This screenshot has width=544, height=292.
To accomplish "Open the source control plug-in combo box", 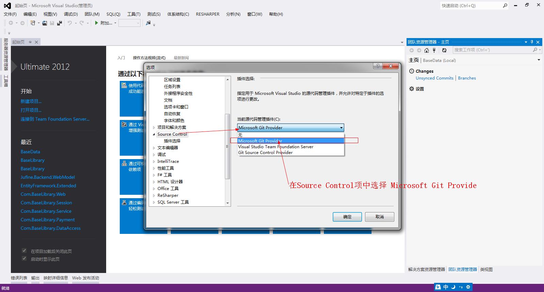I will point(291,128).
